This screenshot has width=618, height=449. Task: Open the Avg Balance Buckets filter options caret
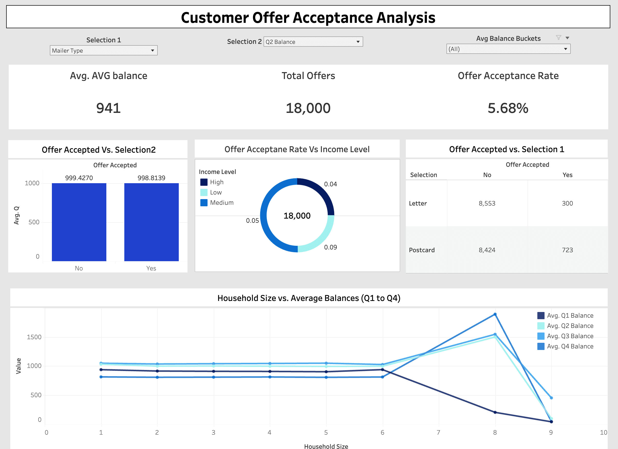pyautogui.click(x=567, y=38)
